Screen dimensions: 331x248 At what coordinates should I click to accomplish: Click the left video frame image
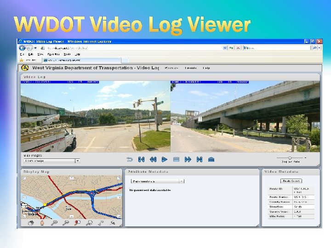point(96,116)
